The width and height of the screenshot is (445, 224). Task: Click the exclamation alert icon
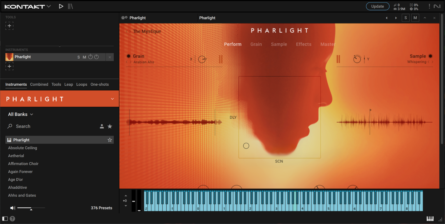(429, 6)
